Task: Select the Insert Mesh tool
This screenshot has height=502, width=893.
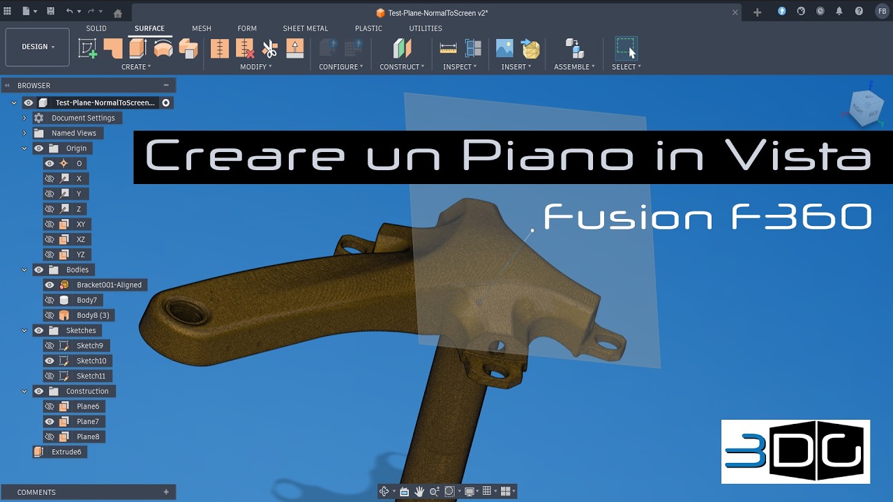Action: 530,48
